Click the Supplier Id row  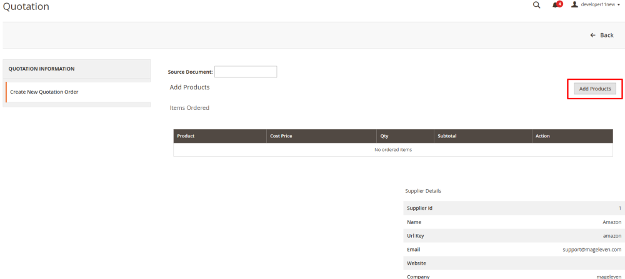[514, 208]
